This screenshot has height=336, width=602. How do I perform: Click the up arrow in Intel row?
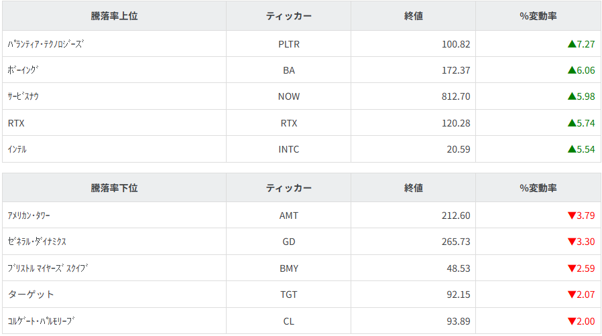(572, 149)
